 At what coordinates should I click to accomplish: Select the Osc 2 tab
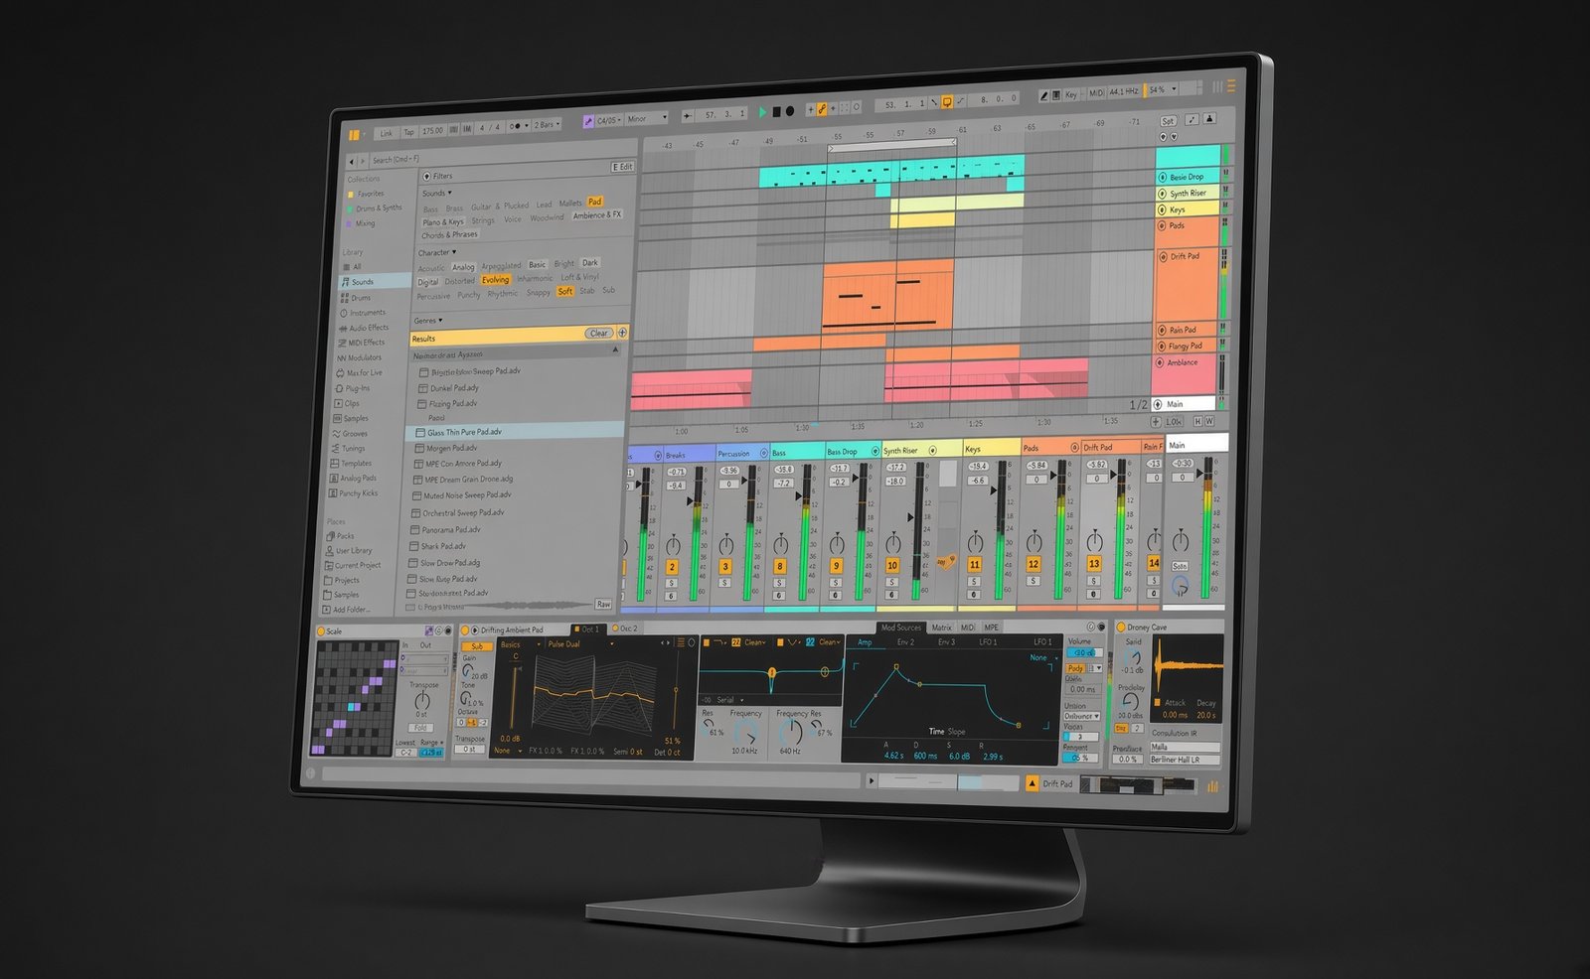coord(626,629)
